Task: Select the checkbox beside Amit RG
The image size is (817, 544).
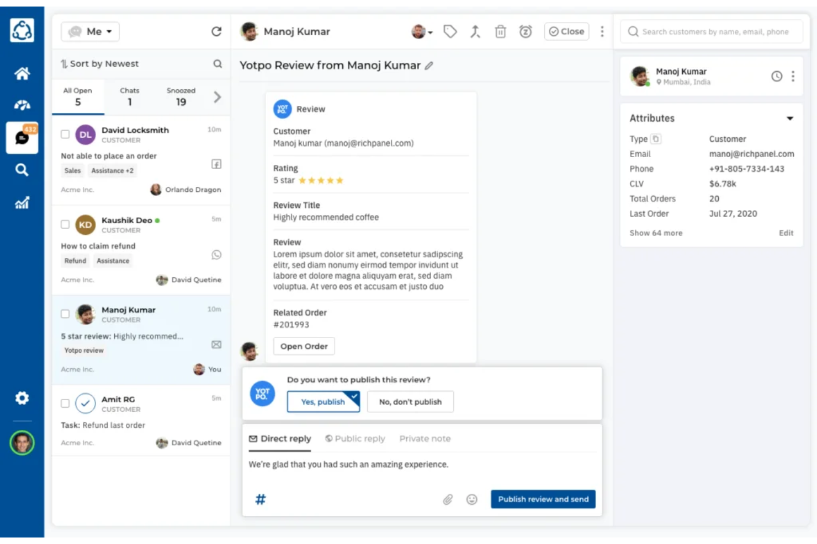Action: pos(65,403)
